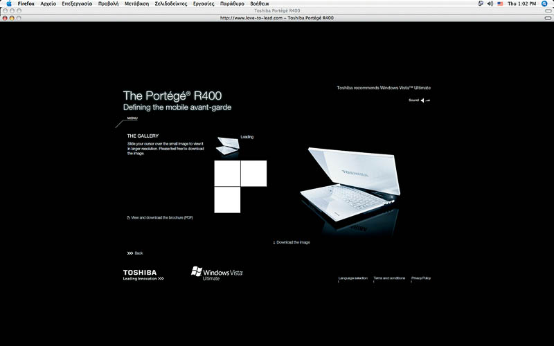Open Spotlight search icon

point(544,3)
